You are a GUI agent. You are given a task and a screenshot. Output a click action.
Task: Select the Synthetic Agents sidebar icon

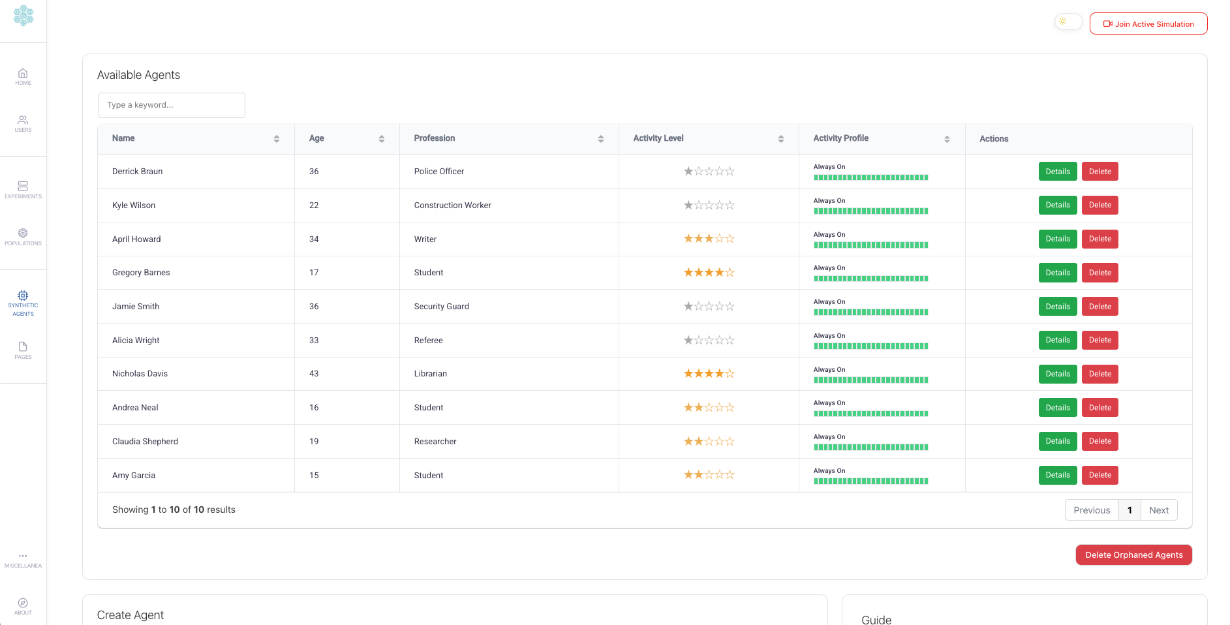pos(23,303)
